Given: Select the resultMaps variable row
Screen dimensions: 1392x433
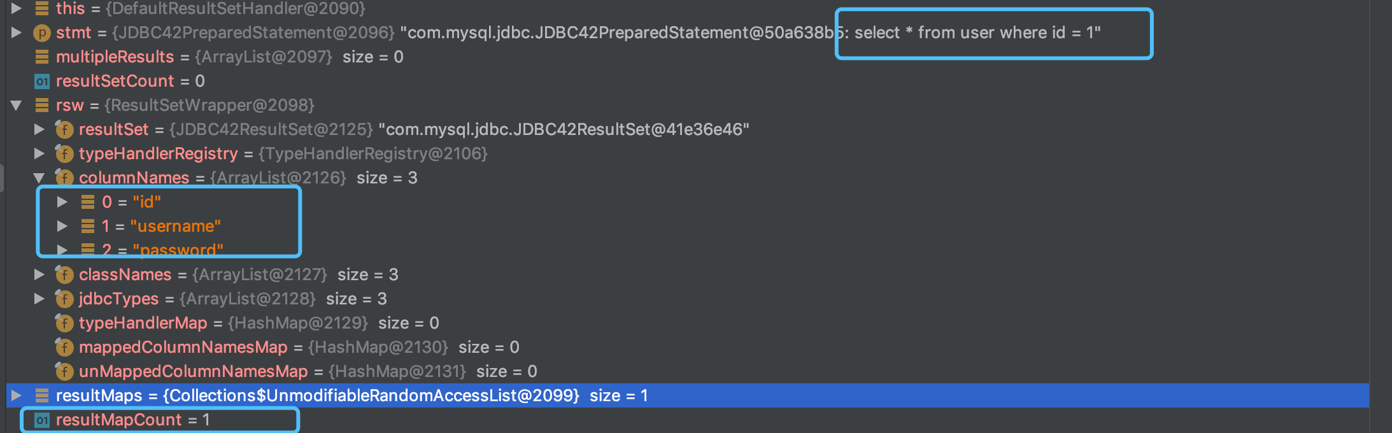Looking at the screenshot, I should [688, 395].
